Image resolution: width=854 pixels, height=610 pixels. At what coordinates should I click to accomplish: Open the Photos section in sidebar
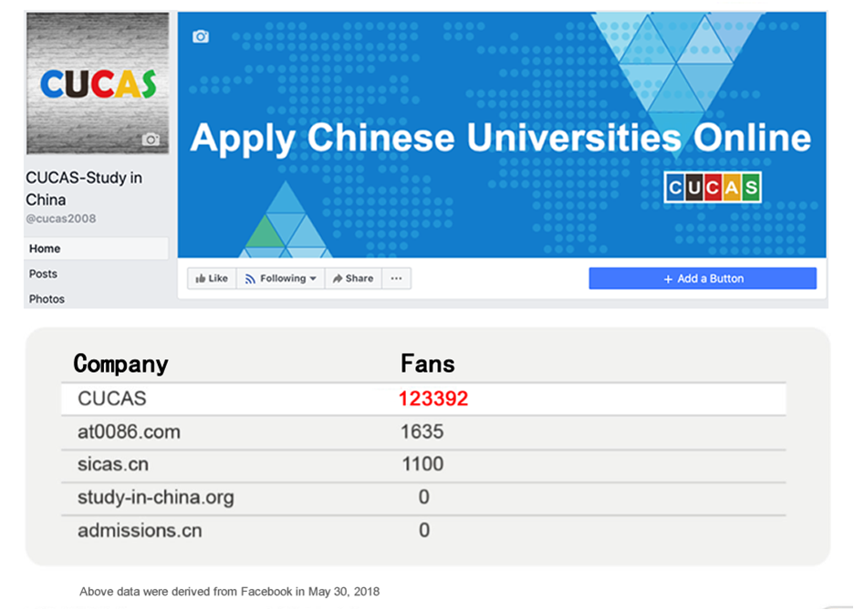point(47,299)
